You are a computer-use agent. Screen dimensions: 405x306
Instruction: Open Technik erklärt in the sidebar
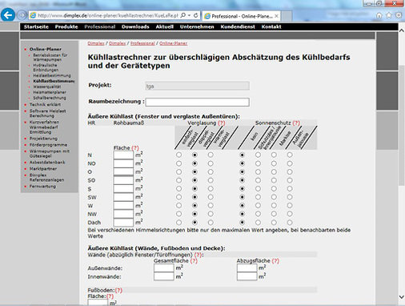(x=45, y=104)
